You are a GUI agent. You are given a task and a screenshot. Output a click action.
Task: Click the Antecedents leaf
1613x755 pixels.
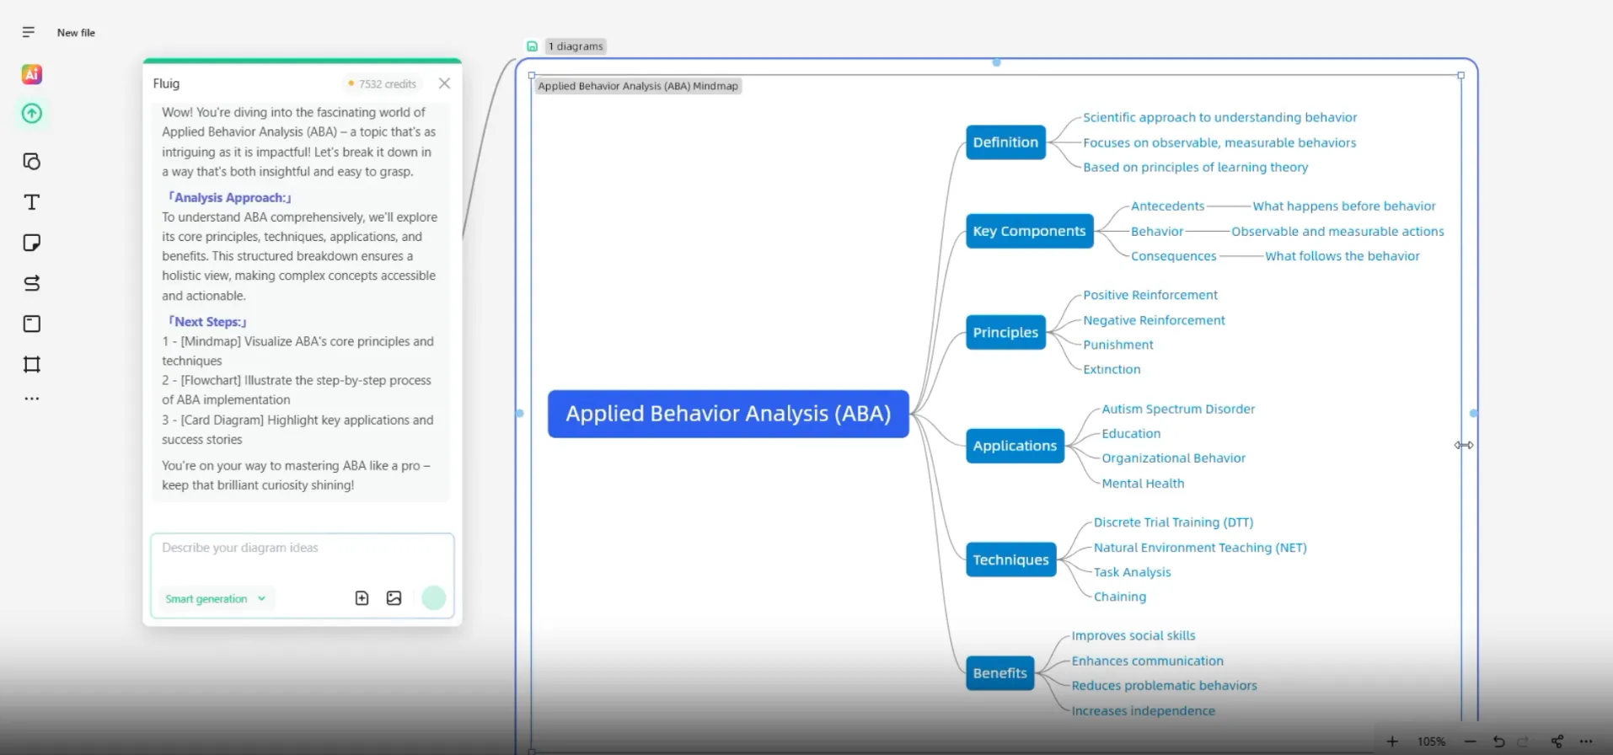1167,206
